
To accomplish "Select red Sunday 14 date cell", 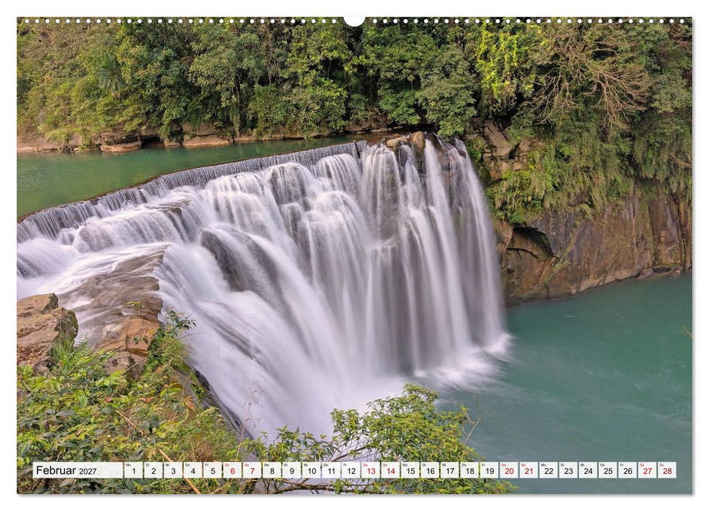I will 391,470.
